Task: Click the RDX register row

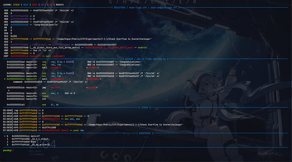Action: click(x=19, y=19)
